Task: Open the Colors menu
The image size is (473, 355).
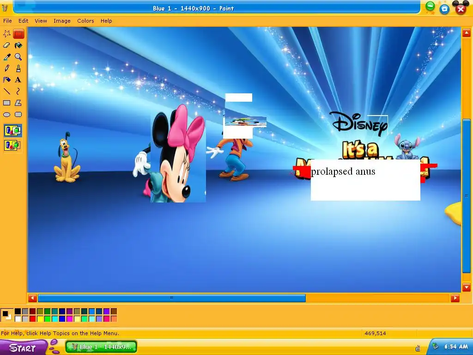Action: tap(85, 21)
